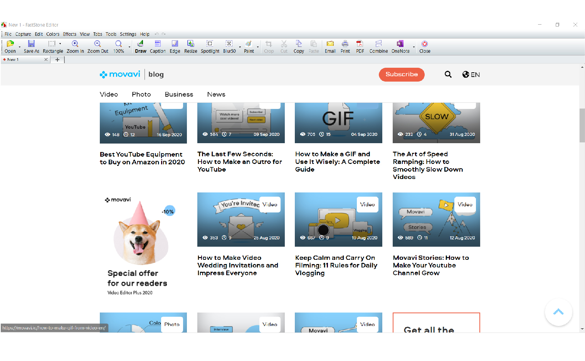
Task: Expand the Rectangle capture mode dropdown
Action: point(60,43)
